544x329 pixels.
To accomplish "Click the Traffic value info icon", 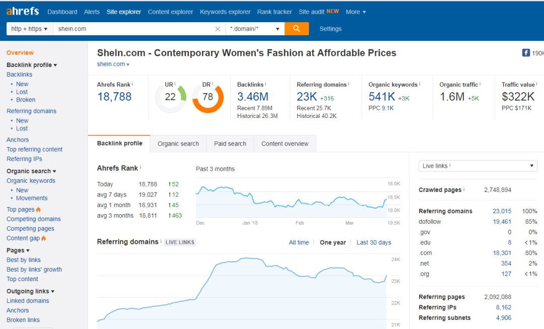I will click(x=536, y=84).
